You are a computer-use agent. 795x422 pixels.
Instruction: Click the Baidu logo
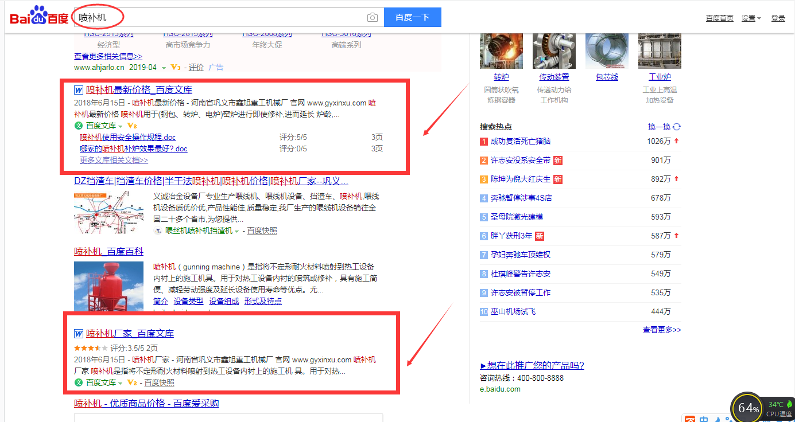point(39,17)
